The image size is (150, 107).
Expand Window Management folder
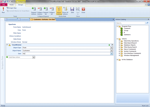[x=119, y=56]
